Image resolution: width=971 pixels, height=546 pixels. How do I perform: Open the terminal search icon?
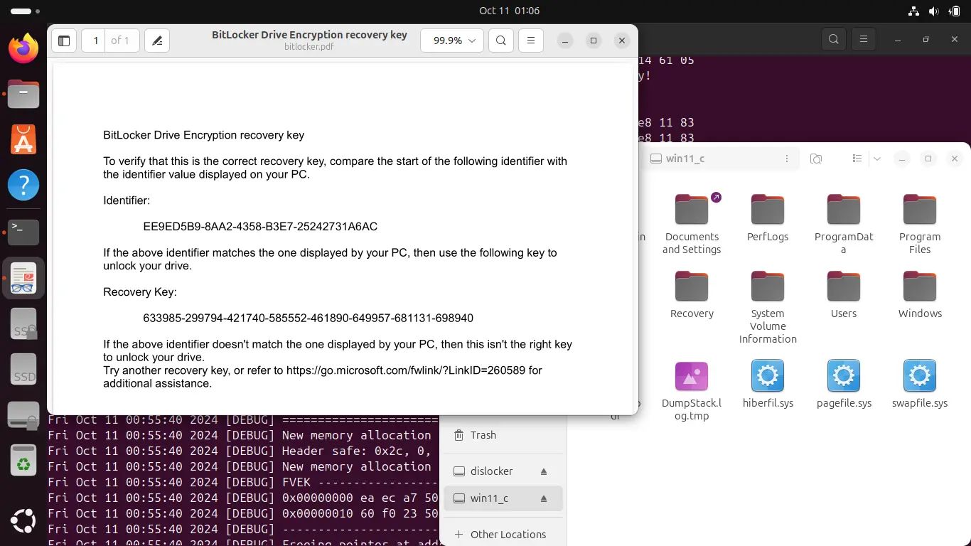pyautogui.click(x=834, y=40)
